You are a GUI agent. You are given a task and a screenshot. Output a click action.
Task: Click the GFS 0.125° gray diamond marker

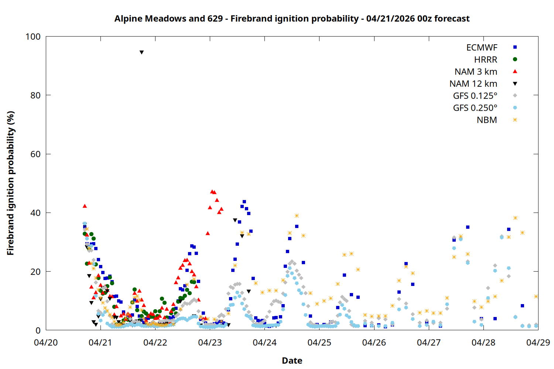click(x=515, y=96)
